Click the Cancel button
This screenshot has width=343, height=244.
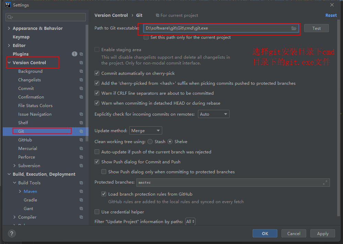pos(294,233)
